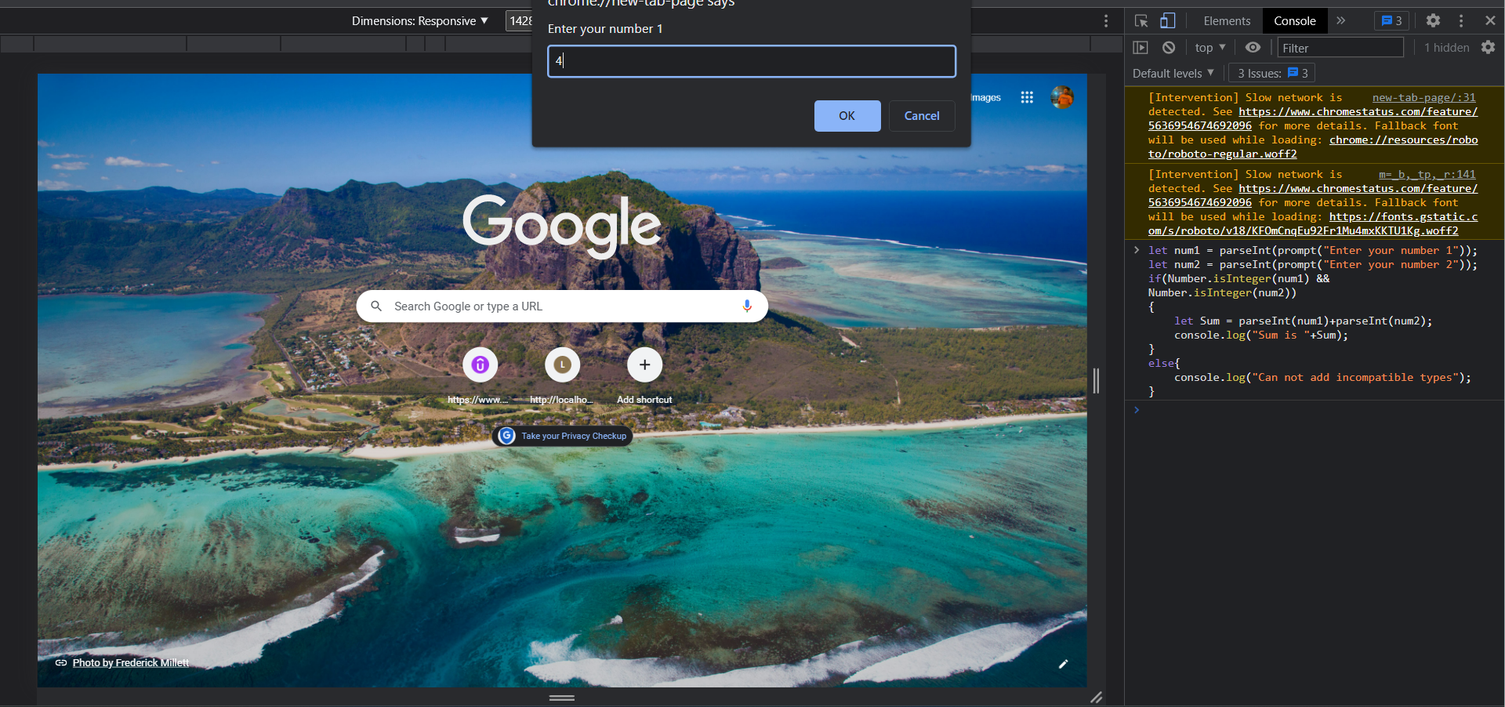The height and width of the screenshot is (707, 1505).
Task: Clear the console
Action: click(x=1169, y=48)
